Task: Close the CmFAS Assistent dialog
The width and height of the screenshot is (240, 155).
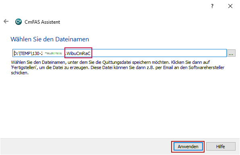Action: (230, 6)
